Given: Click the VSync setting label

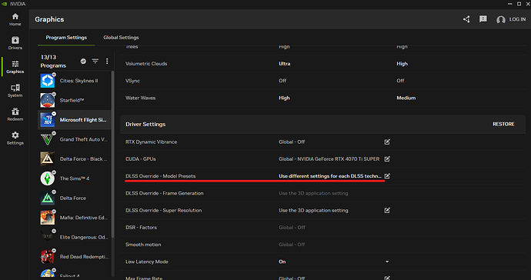Looking at the screenshot, I should pyautogui.click(x=132, y=81).
